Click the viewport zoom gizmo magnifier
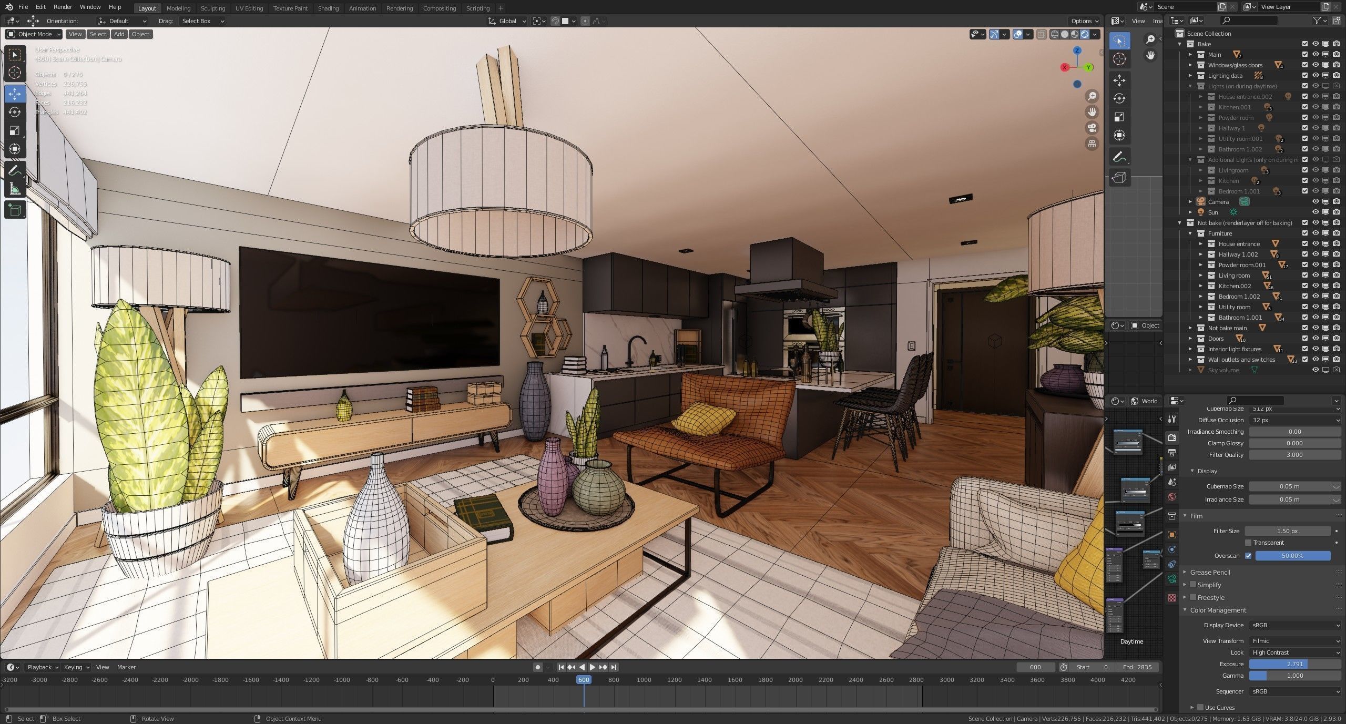 point(1092,96)
